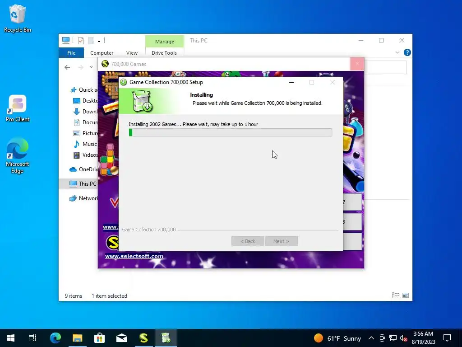Image resolution: width=462 pixels, height=347 pixels.
Task: Show hidden system tray icons
Action: (x=371, y=338)
